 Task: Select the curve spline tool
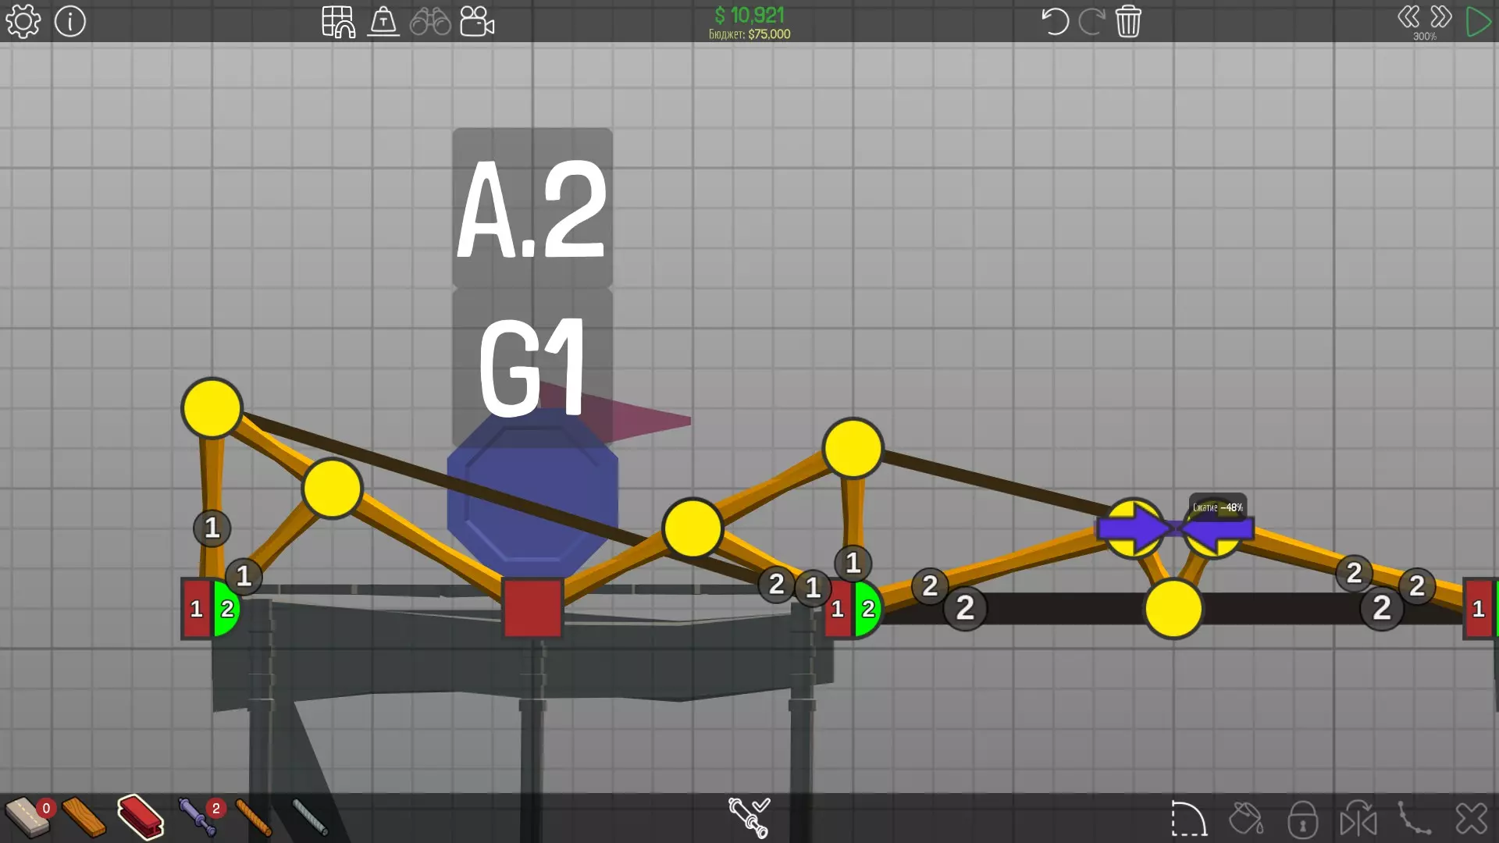click(1415, 819)
